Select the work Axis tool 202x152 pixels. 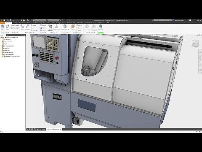tap(79, 25)
